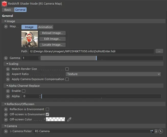The height and width of the screenshot is (137, 167).
Task: Expand the Camera Picker arrow
Action: coord(10,131)
